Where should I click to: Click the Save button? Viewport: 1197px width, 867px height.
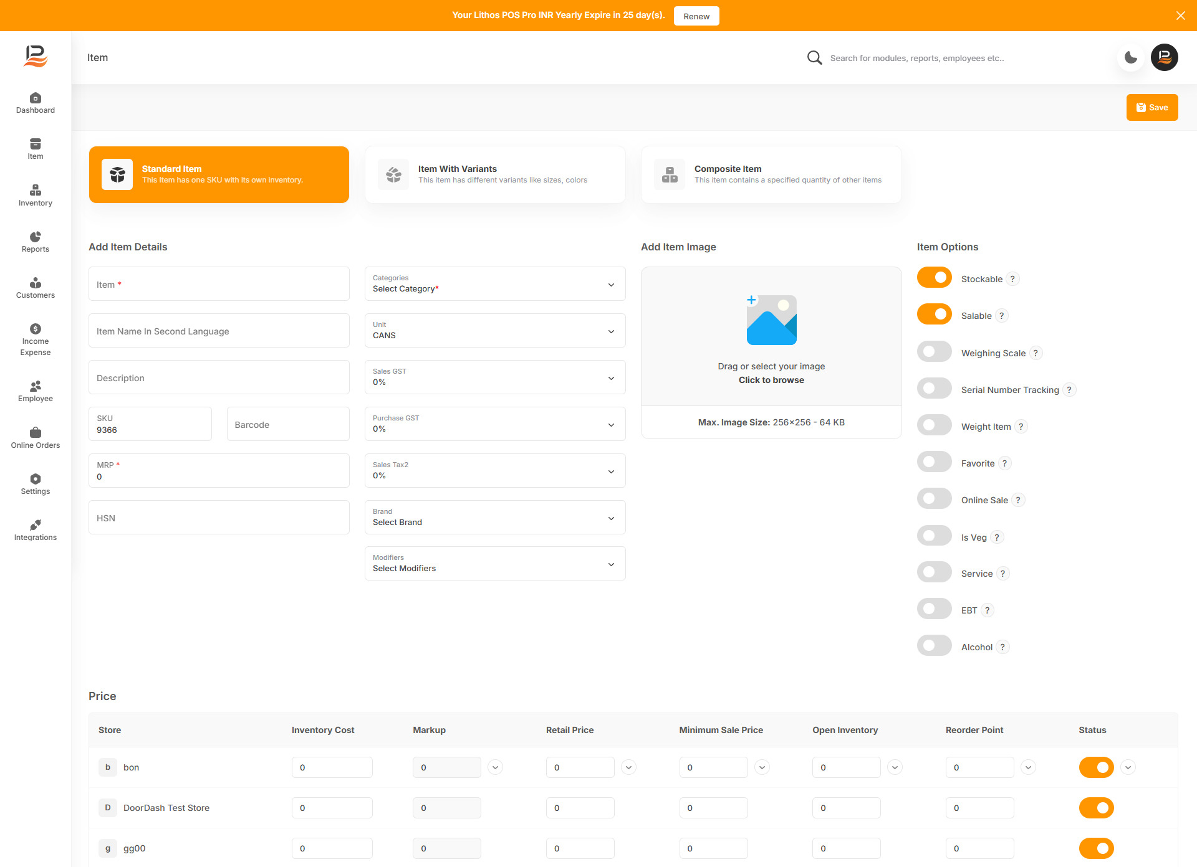pyautogui.click(x=1151, y=108)
